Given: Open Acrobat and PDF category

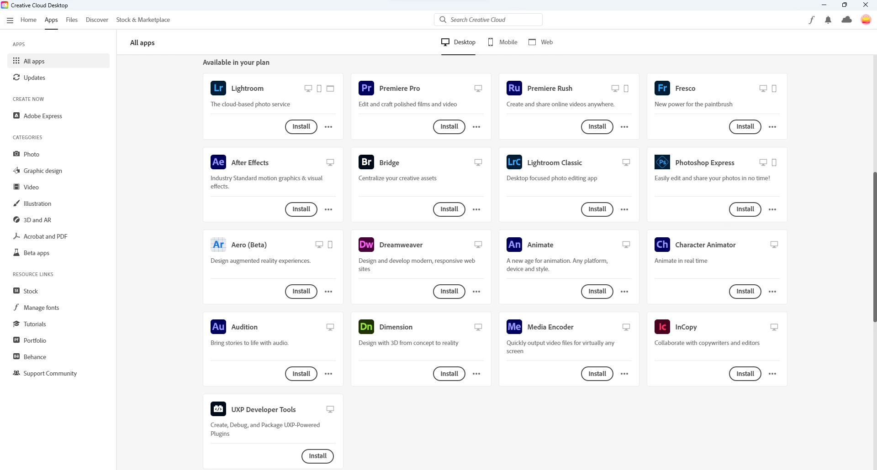Looking at the screenshot, I should click(x=58, y=236).
